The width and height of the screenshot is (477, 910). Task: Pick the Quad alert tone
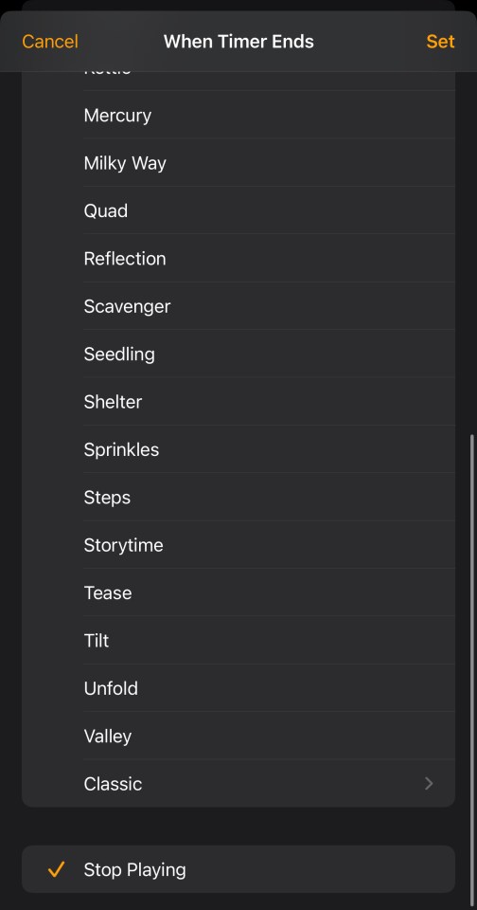coord(238,210)
